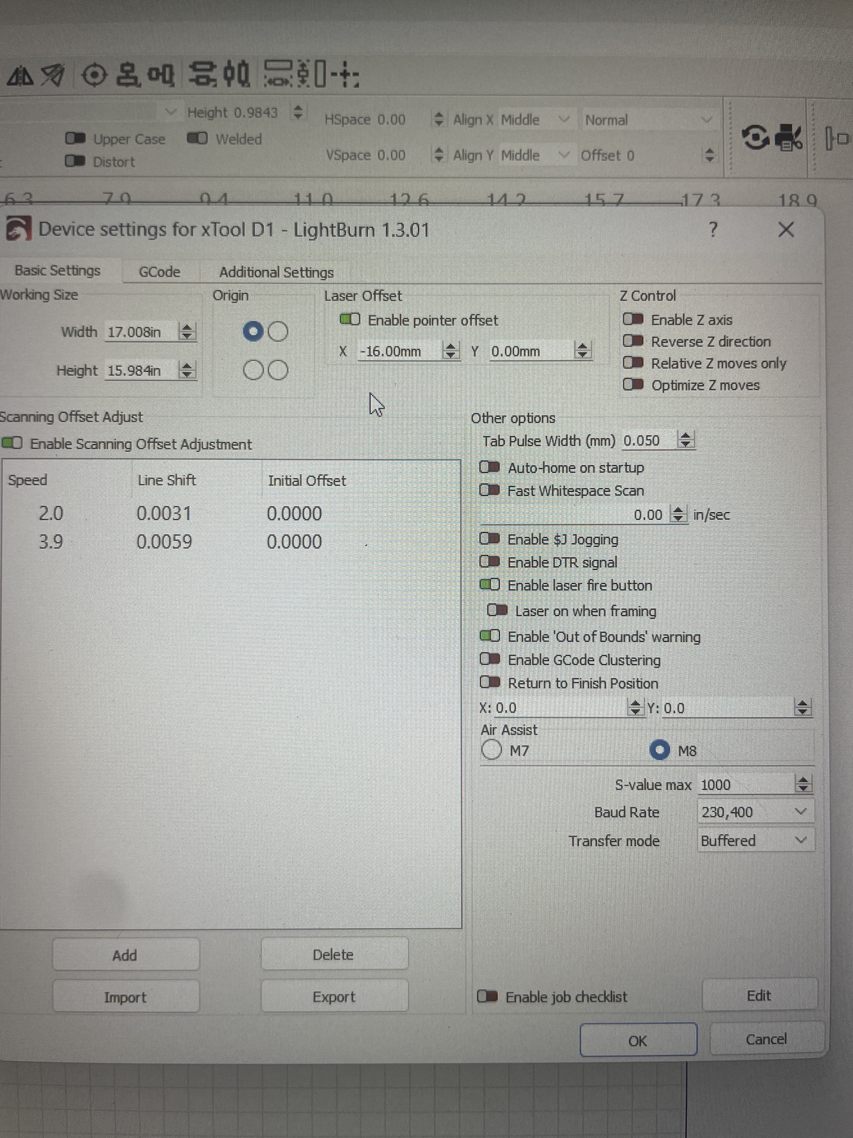Click the Rotary Setup circular-arrows icon
This screenshot has height=1138, width=853.
click(x=755, y=137)
